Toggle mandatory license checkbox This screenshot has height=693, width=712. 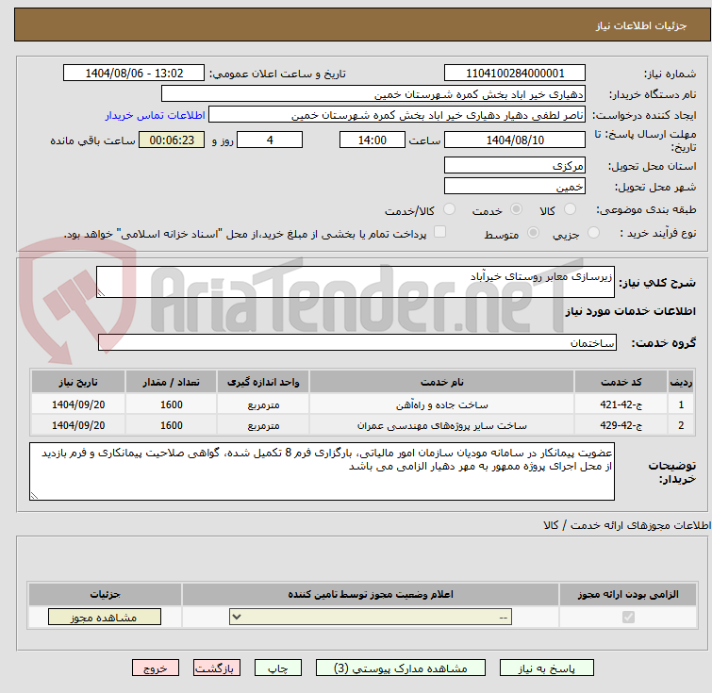coord(628,618)
